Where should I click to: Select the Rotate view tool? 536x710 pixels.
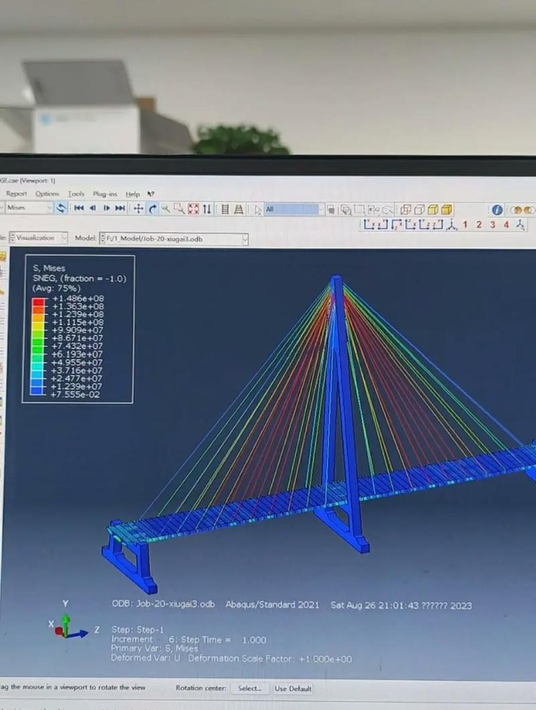151,209
